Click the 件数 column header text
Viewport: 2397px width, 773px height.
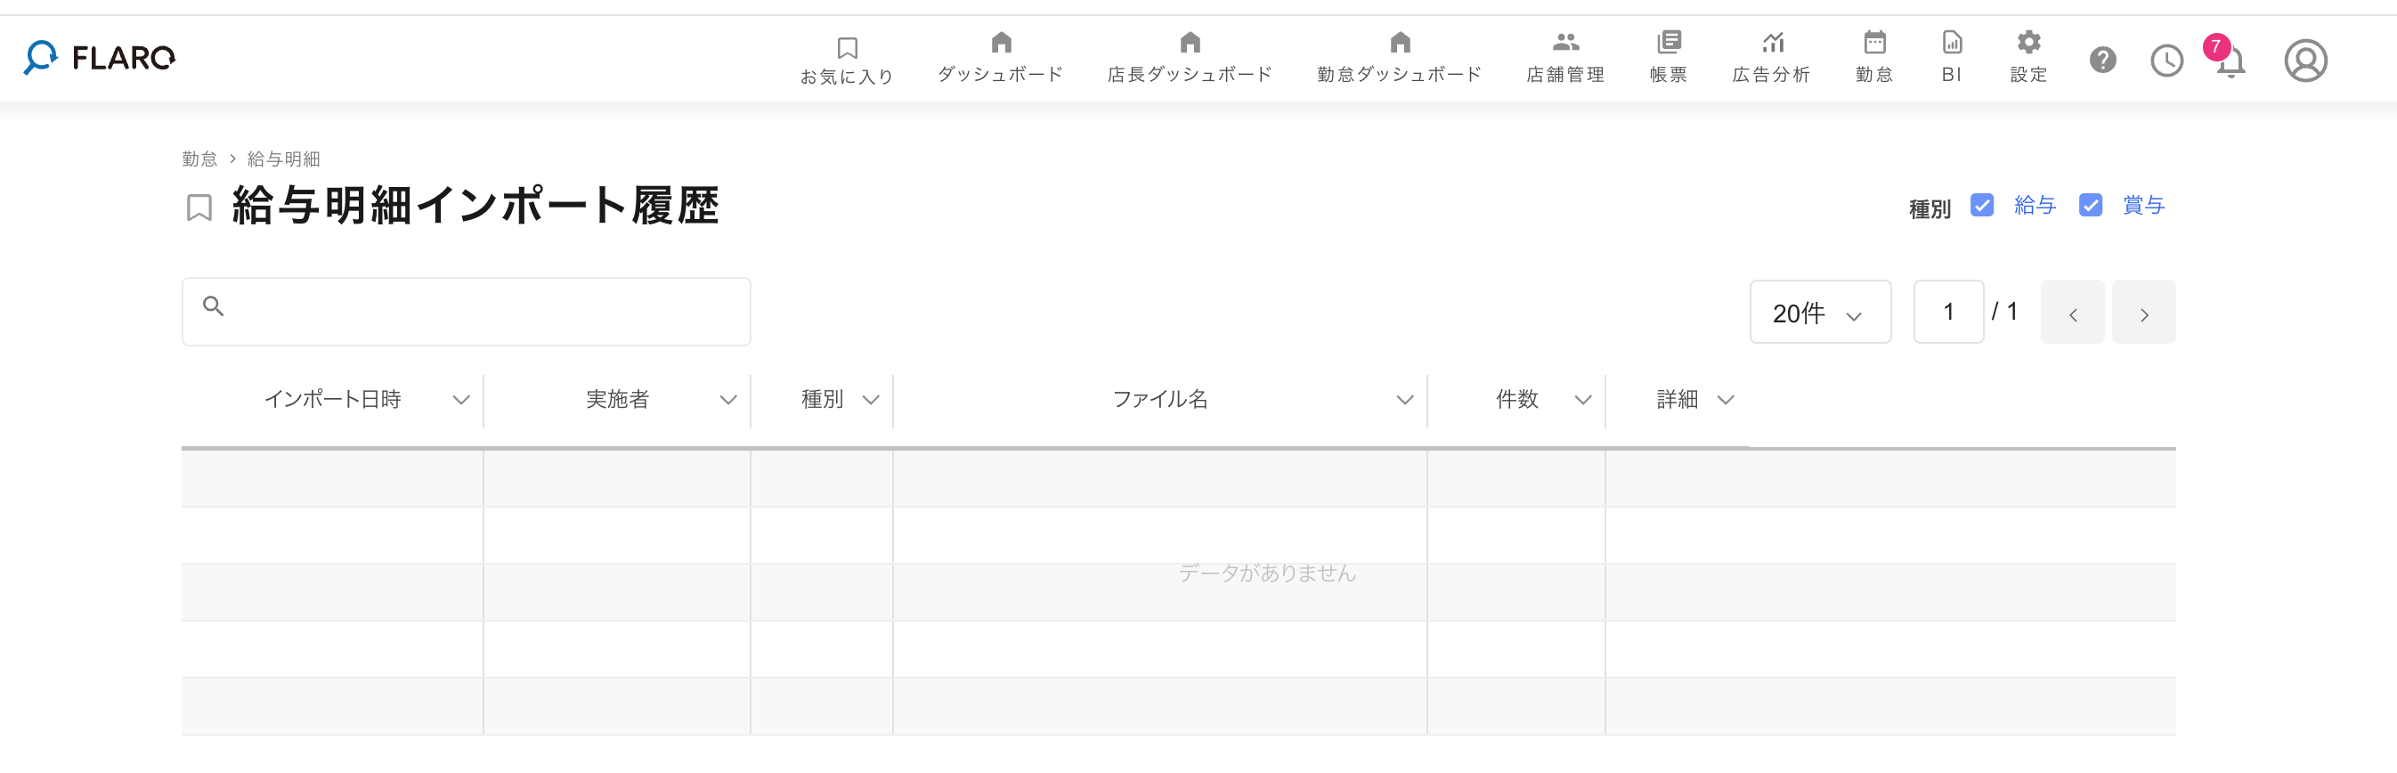[1516, 399]
